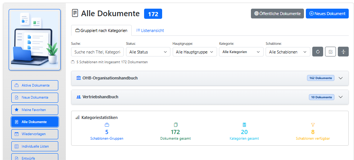The height and width of the screenshot is (160, 354).
Task: Open the Kategorie dropdown showing Alle Kategorien
Action: (x=241, y=52)
